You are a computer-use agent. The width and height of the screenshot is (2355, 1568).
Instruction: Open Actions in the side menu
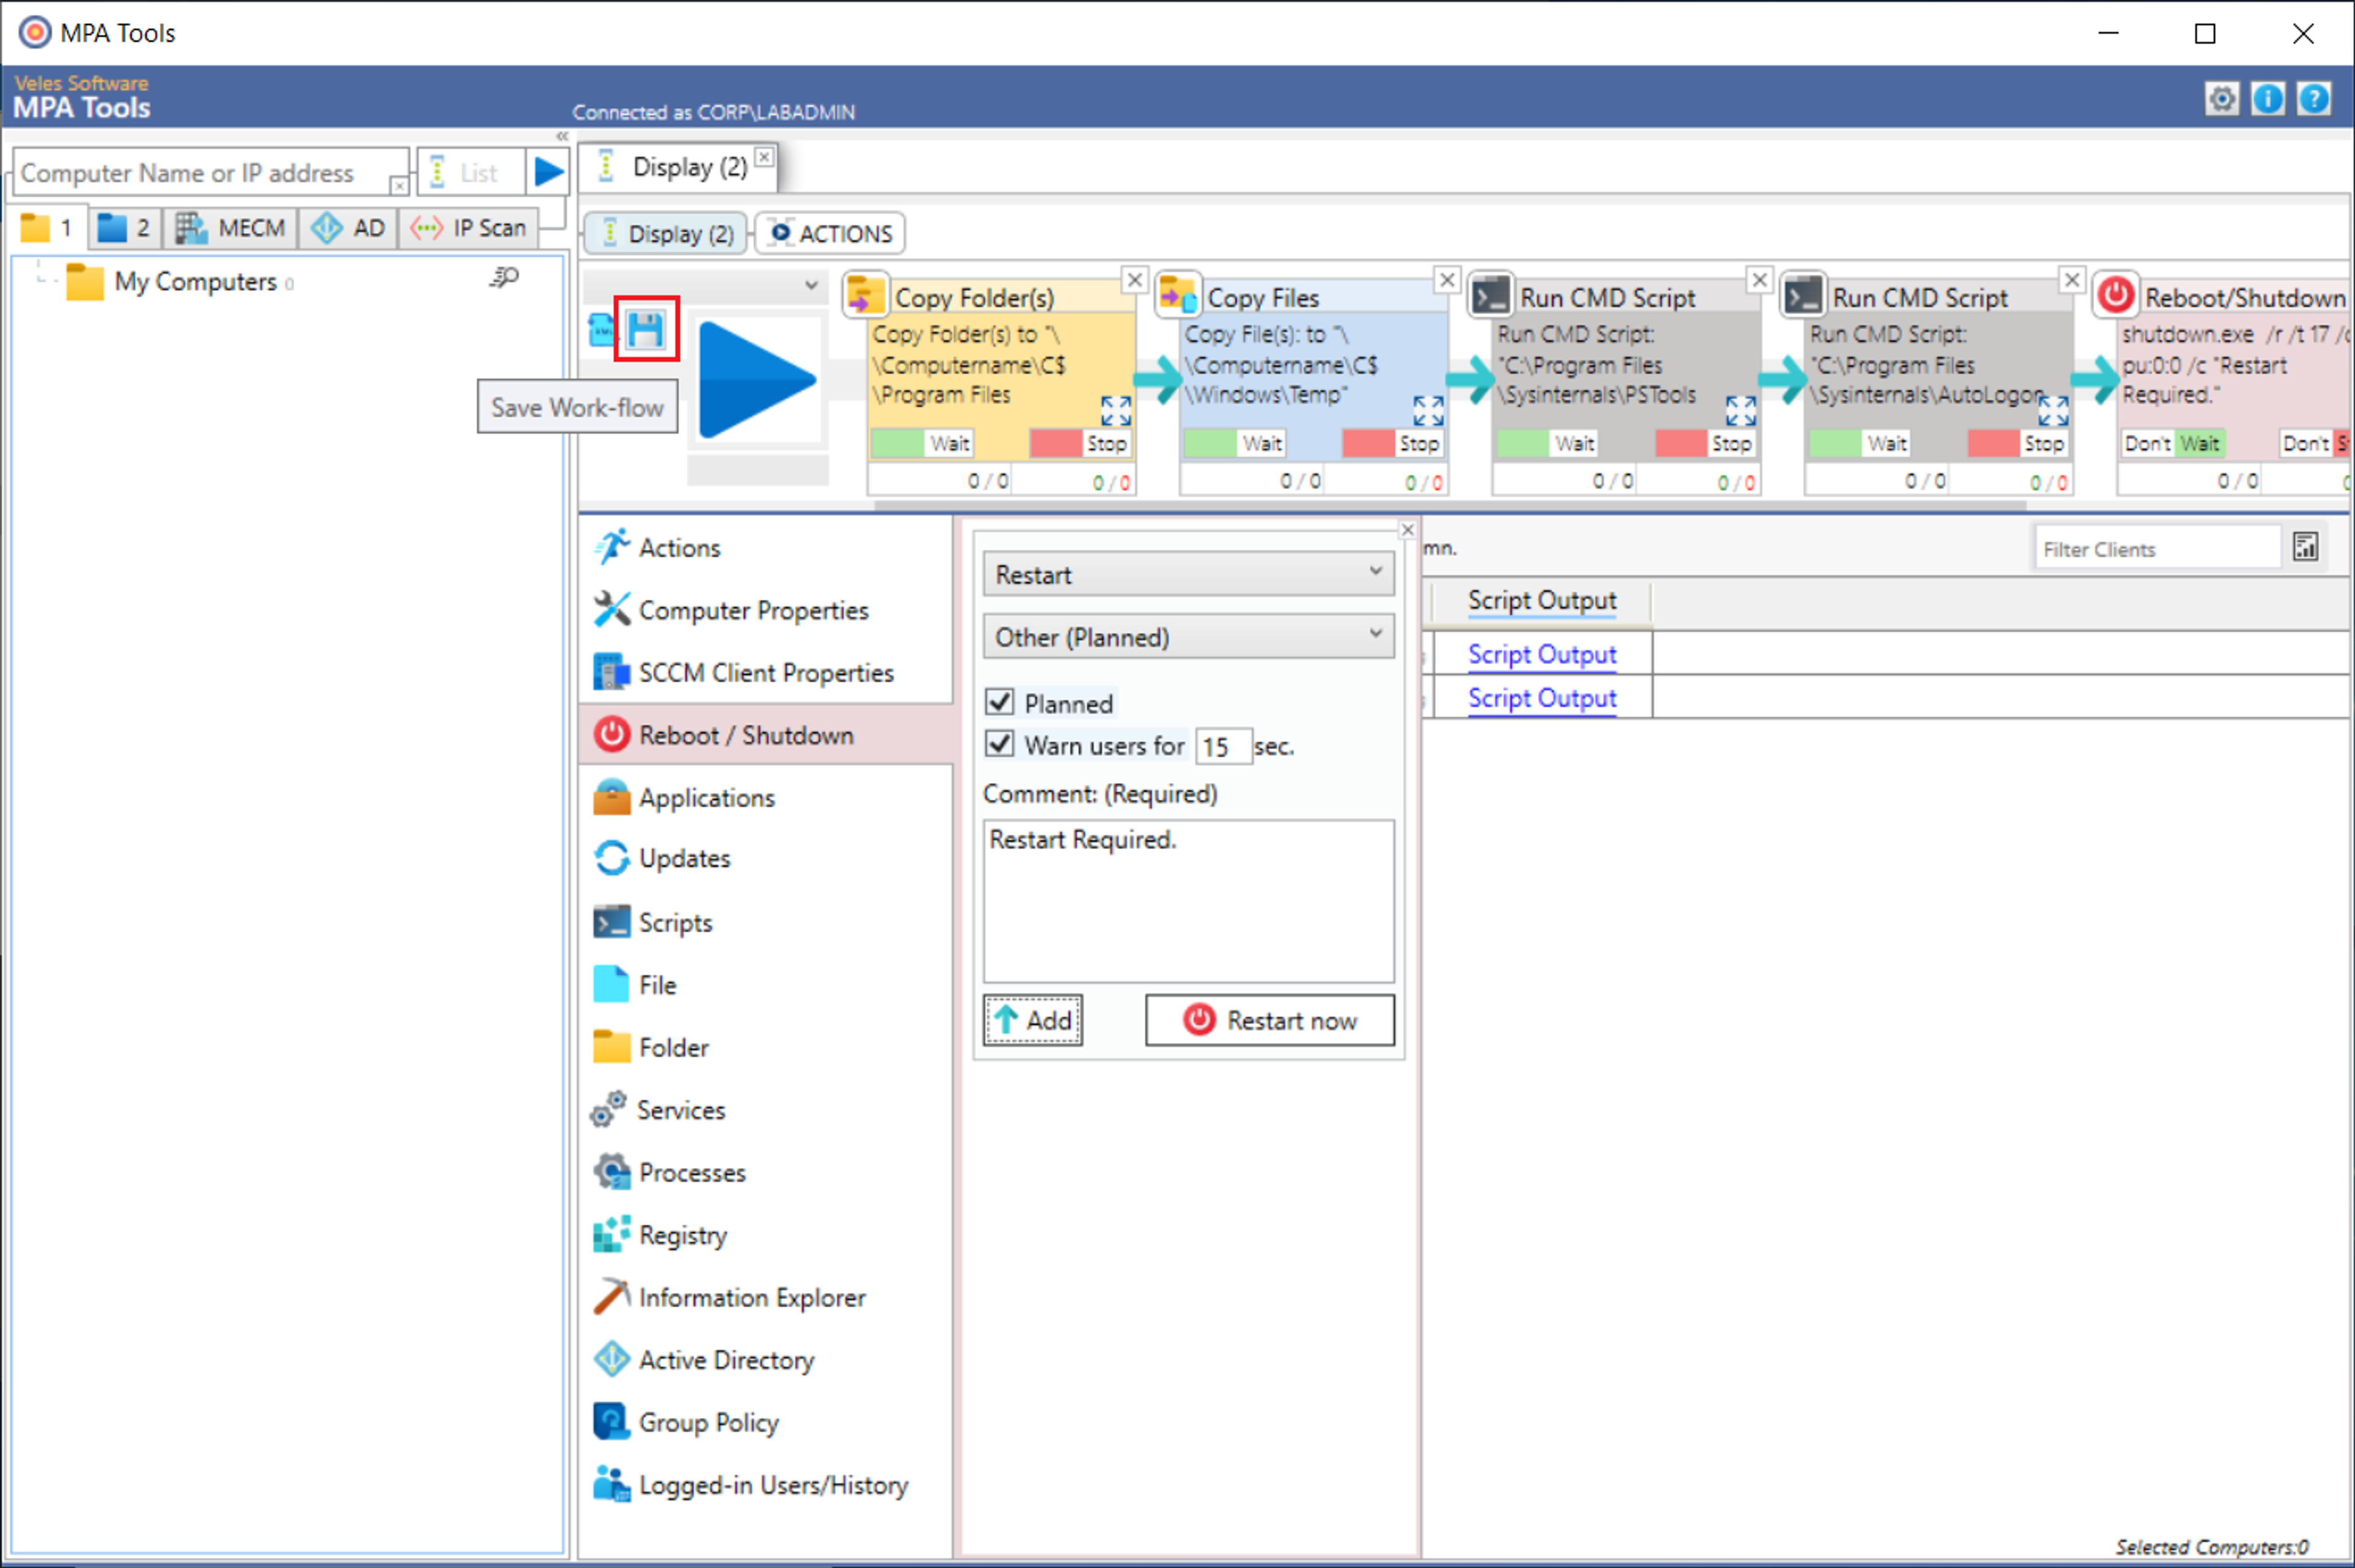tap(765, 548)
